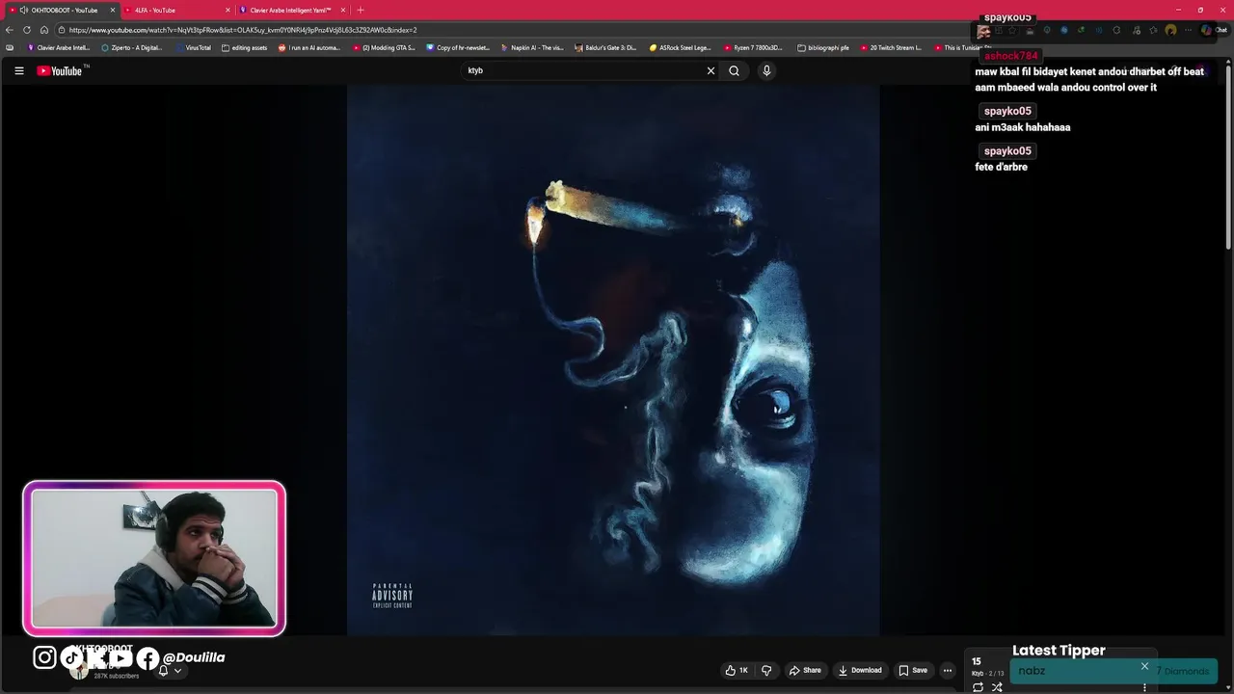Toggle playlist loop
The image size is (1234, 694).
(978, 686)
